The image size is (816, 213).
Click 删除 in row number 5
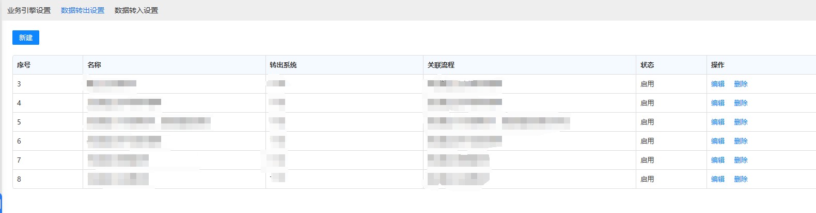point(741,122)
